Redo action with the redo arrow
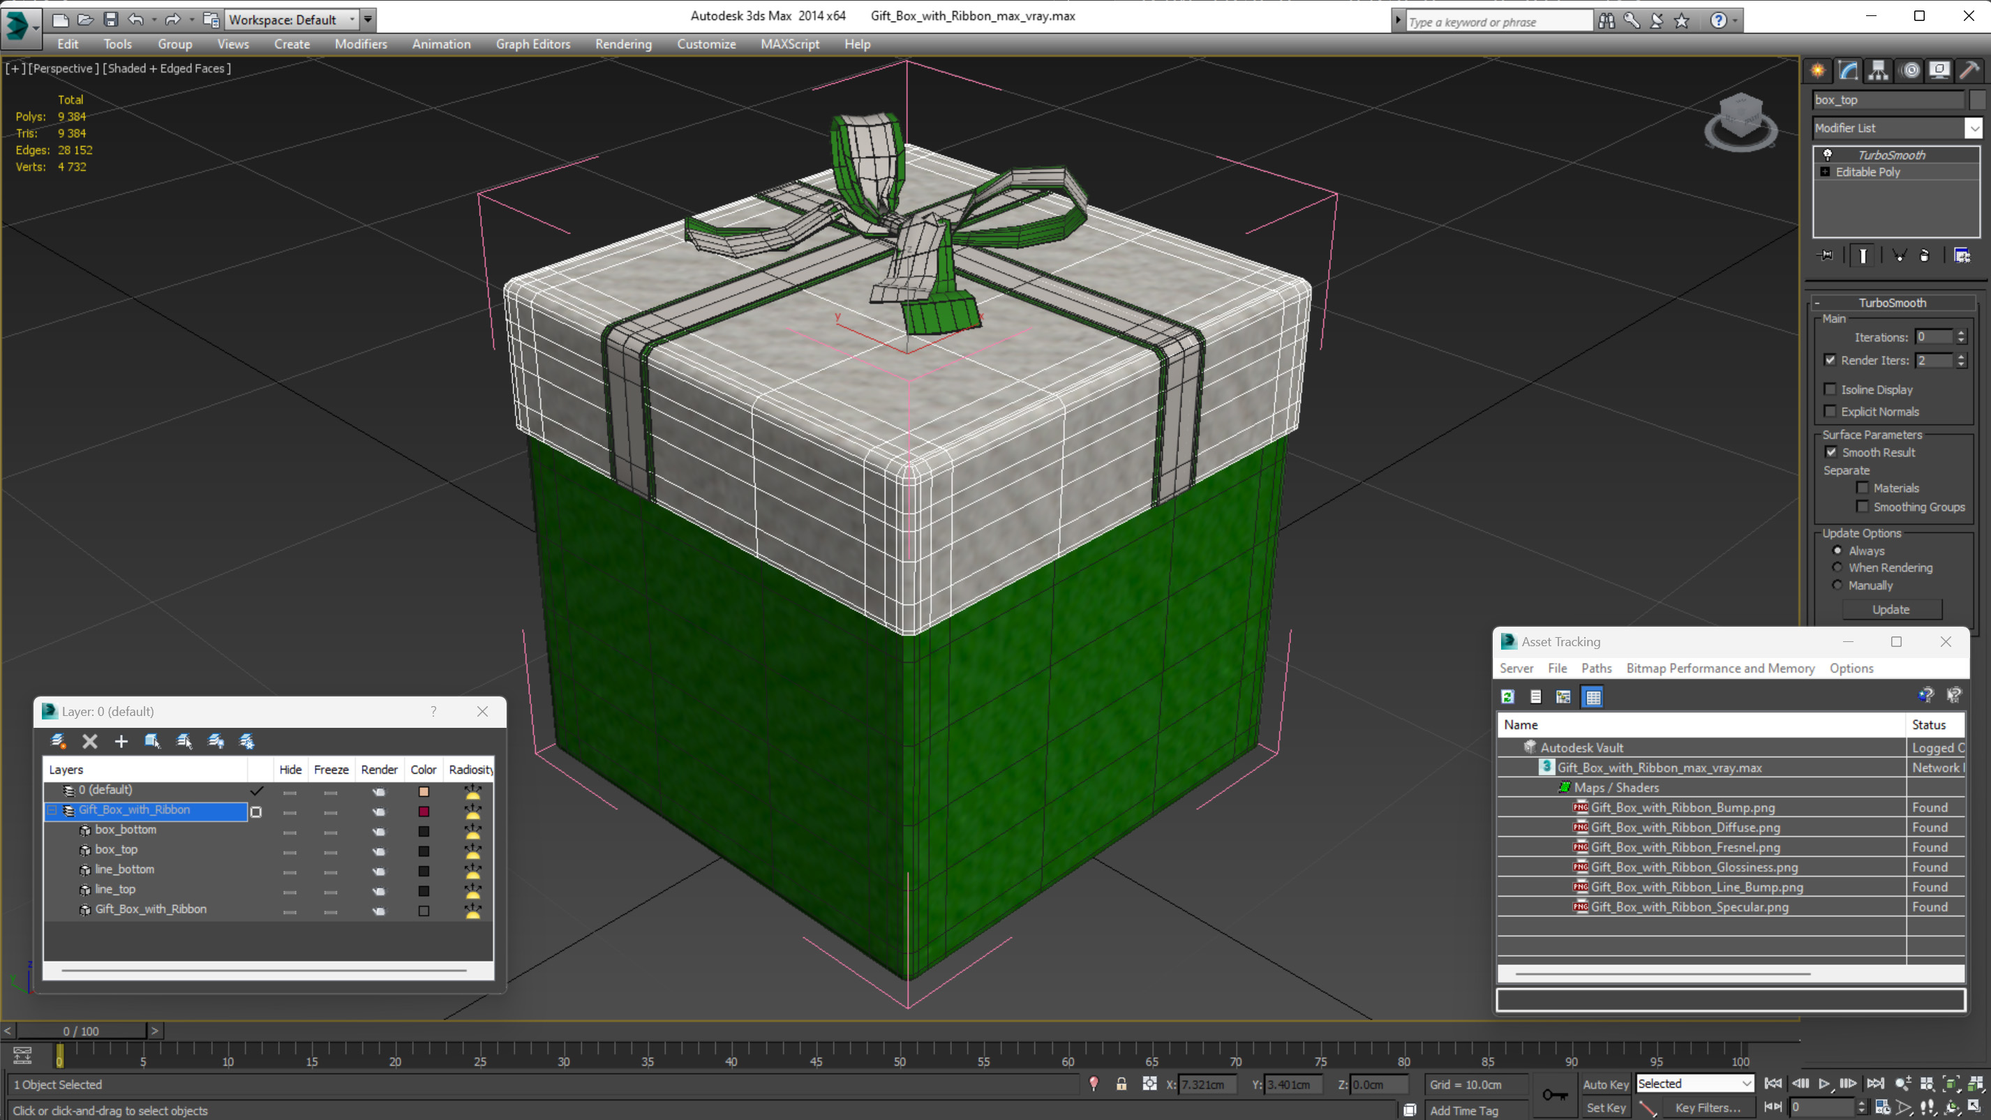 coord(172,20)
